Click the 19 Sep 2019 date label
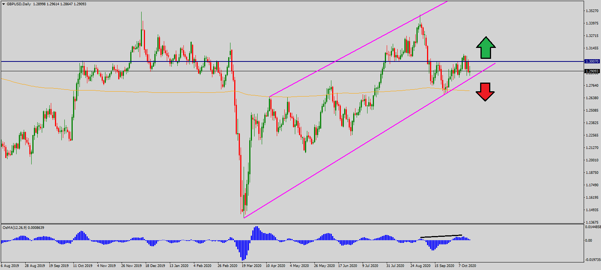Image resolution: width=601 pixels, height=270 pixels. [59, 266]
